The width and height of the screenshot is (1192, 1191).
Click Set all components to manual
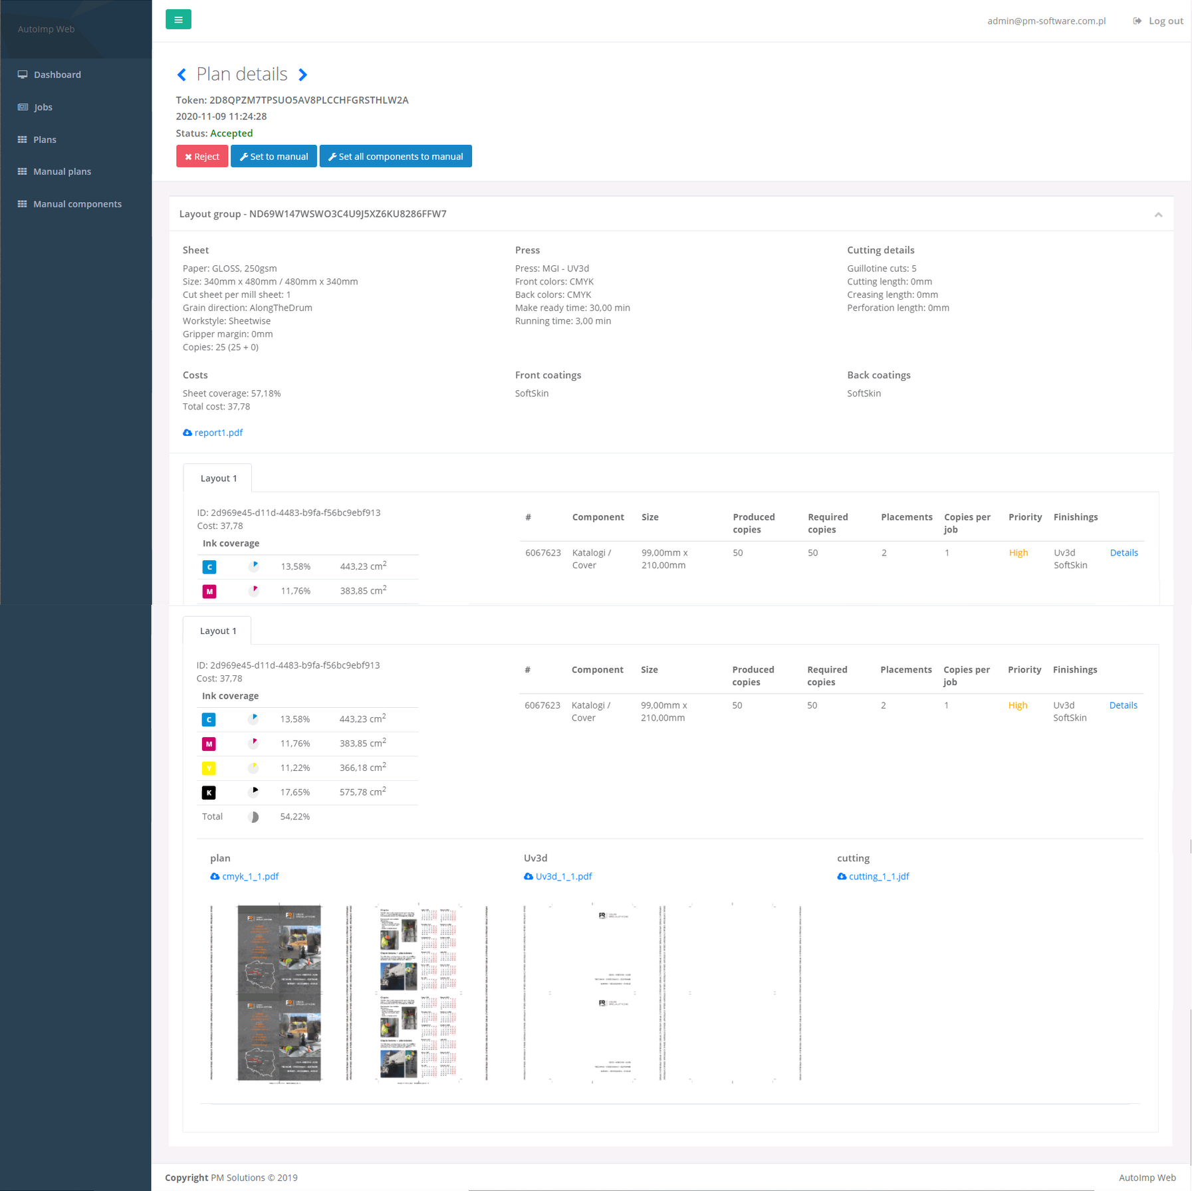396,157
